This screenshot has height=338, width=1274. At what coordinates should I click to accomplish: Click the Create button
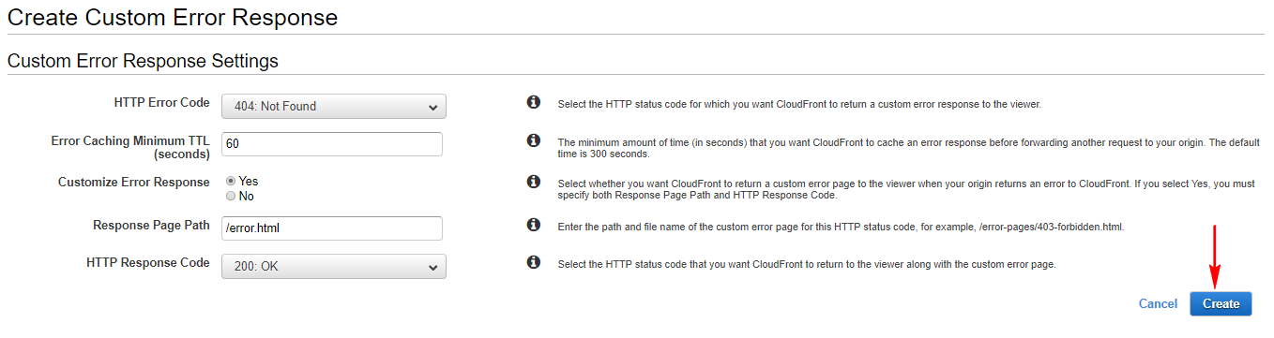click(x=1221, y=303)
